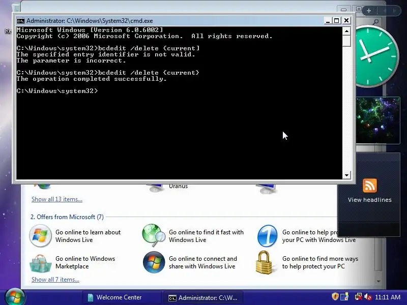407x305 pixels.
Task: Open 'Show all 13 items...' link
Action: 57,199
